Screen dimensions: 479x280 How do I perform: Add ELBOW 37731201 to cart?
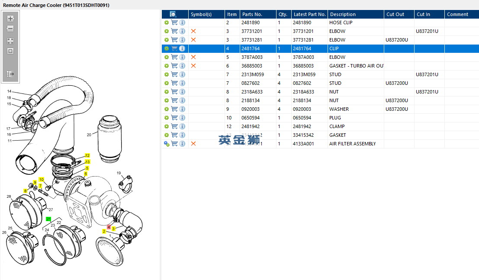pyautogui.click(x=174, y=31)
